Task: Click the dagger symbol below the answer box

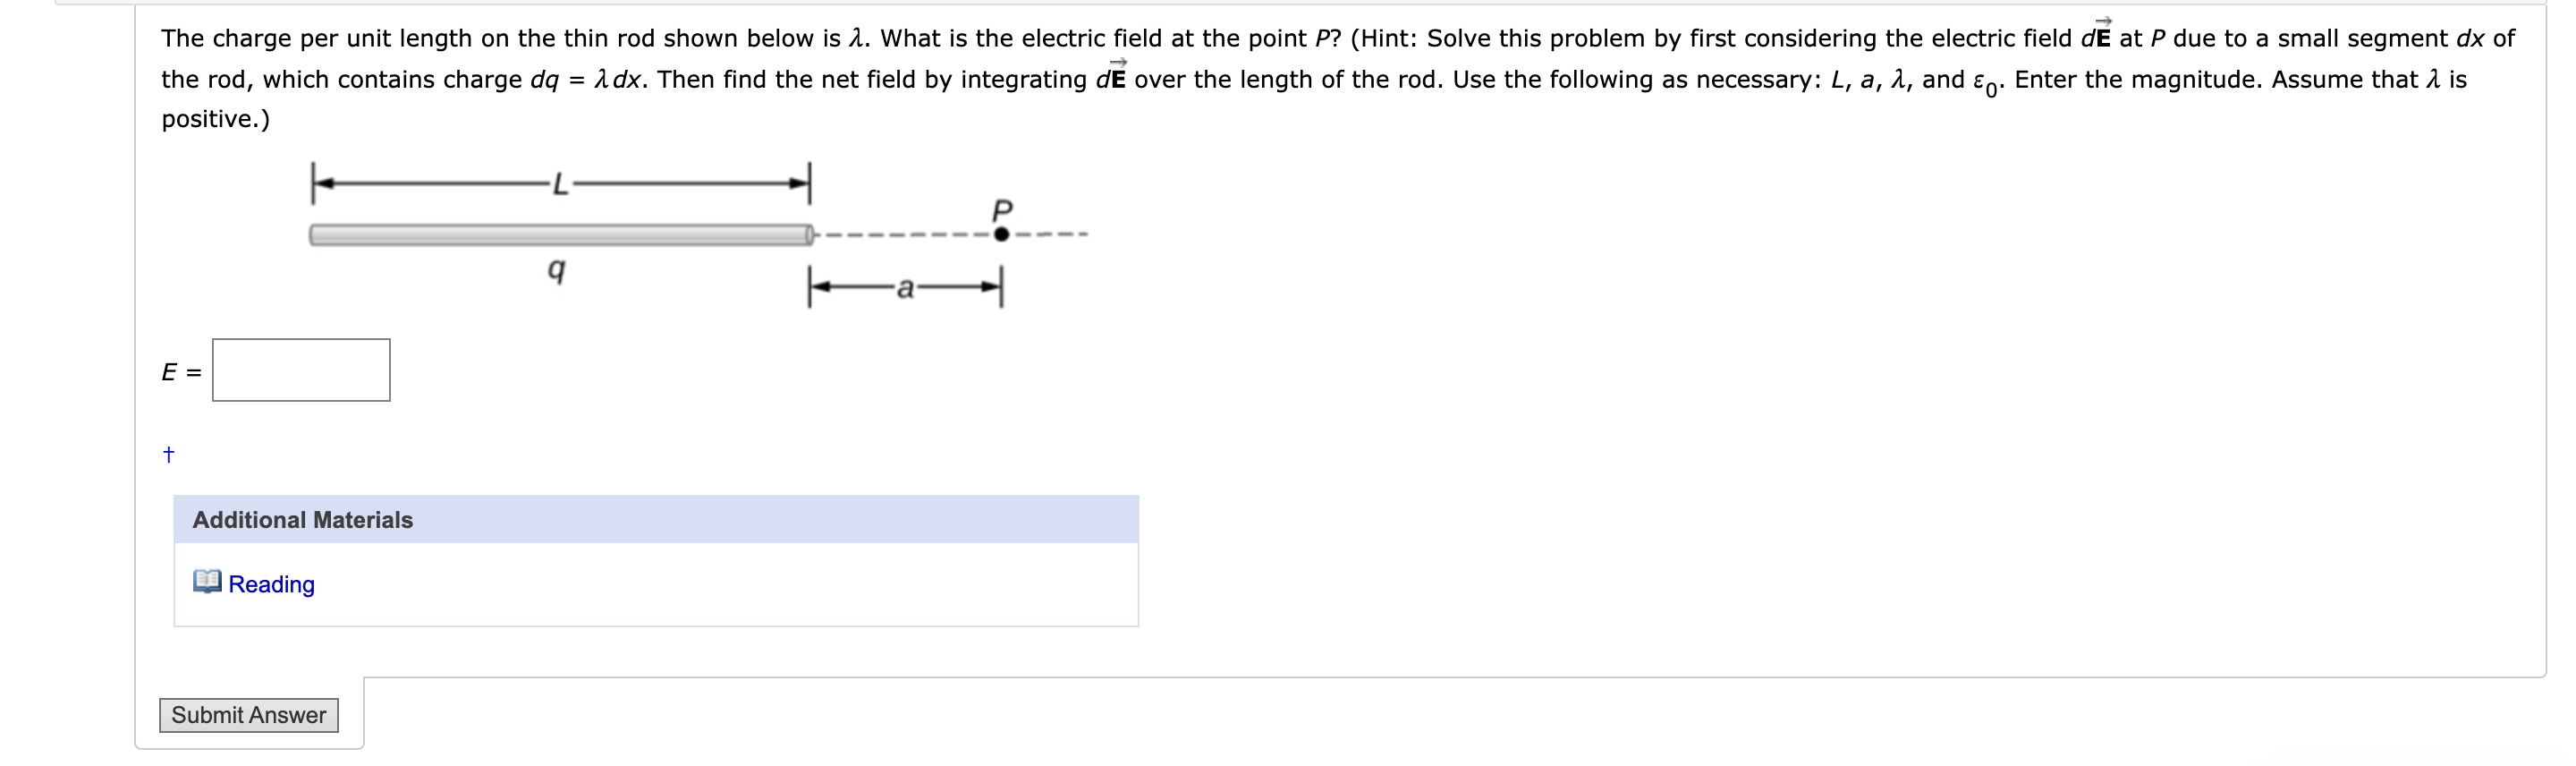Action: [168, 453]
